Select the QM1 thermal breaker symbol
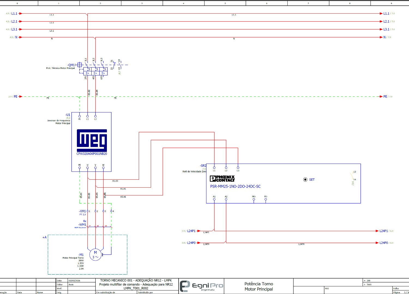The width and height of the screenshot is (409, 294). [x=95, y=71]
